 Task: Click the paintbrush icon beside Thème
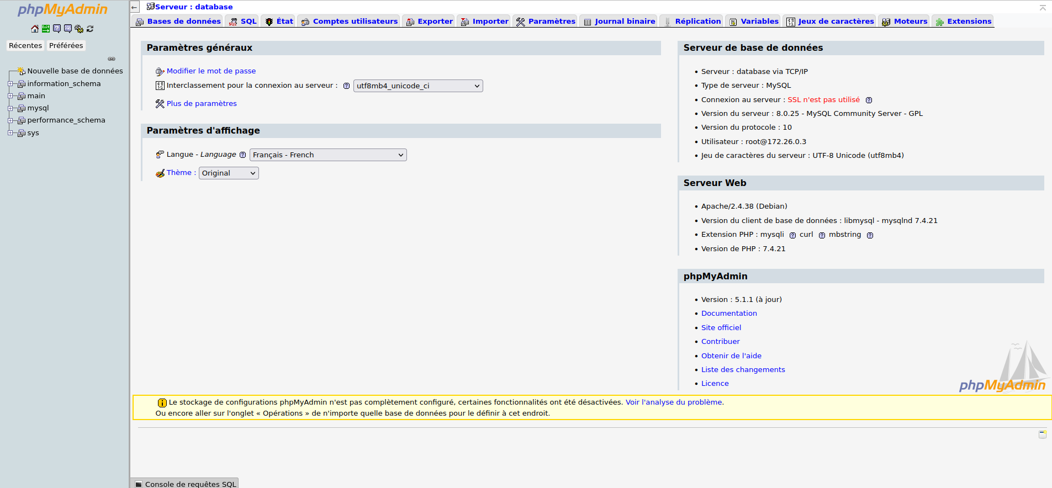tap(160, 173)
